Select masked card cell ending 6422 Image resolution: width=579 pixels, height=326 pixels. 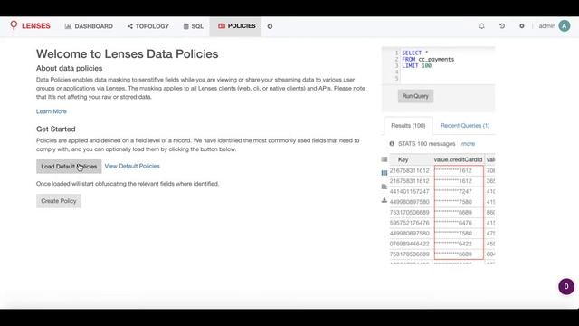[459, 244]
